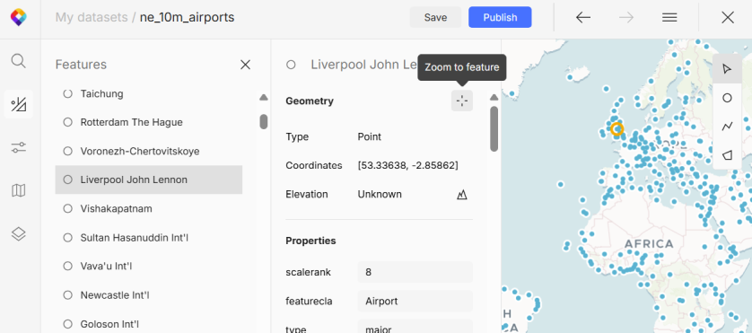The image size is (752, 333).
Task: Edit the scalerank value field
Action: point(415,272)
